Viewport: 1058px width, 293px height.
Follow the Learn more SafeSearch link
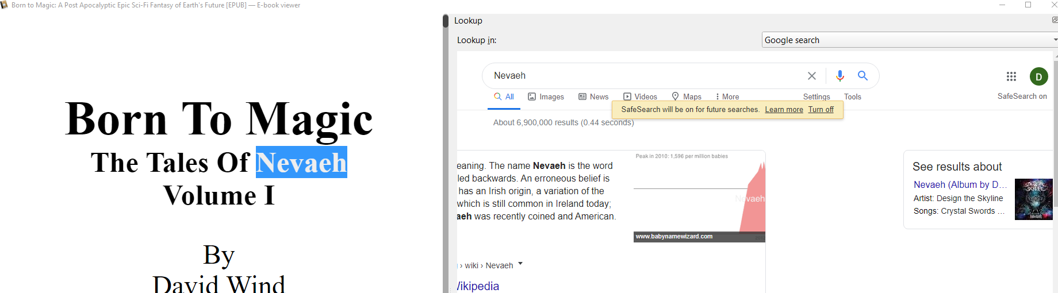click(x=784, y=110)
